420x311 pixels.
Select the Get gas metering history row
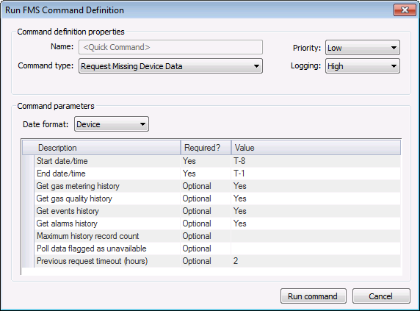click(211, 186)
